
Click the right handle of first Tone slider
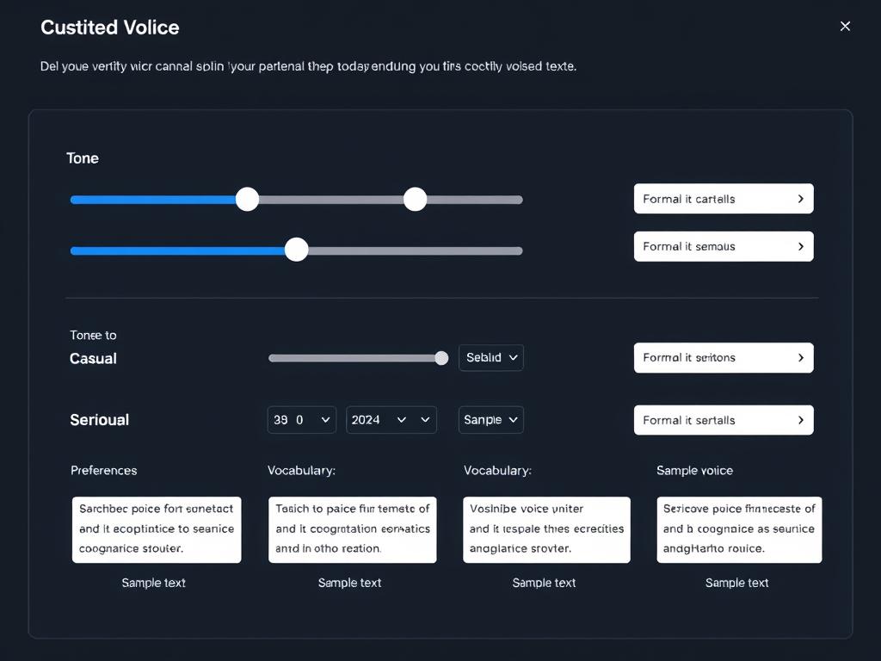point(416,200)
